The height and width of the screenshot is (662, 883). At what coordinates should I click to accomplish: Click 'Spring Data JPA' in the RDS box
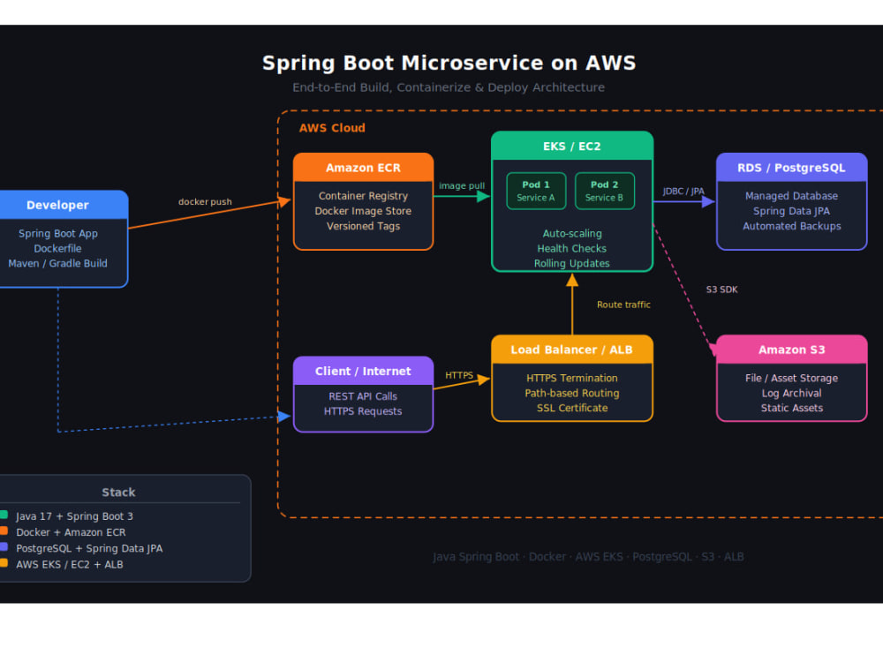point(792,211)
